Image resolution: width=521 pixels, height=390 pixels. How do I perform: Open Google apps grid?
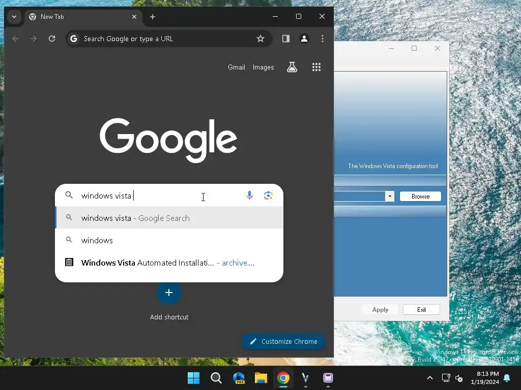click(316, 68)
